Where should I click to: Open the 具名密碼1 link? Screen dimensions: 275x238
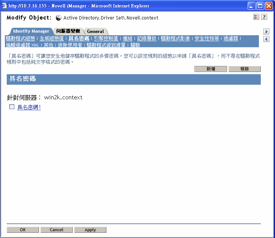tap(29, 107)
